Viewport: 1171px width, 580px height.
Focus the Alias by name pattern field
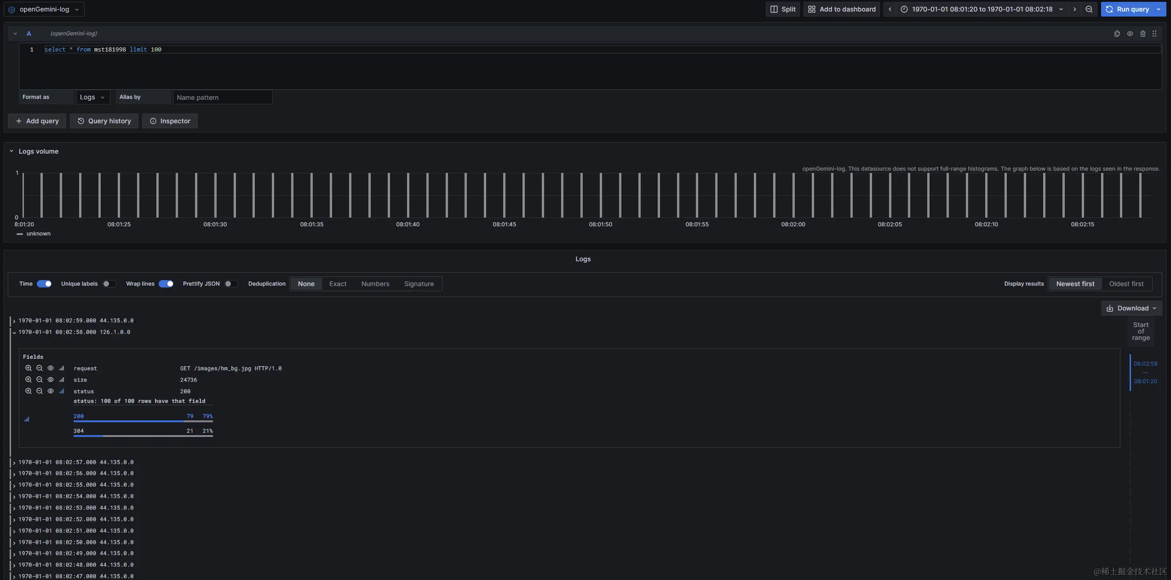223,98
